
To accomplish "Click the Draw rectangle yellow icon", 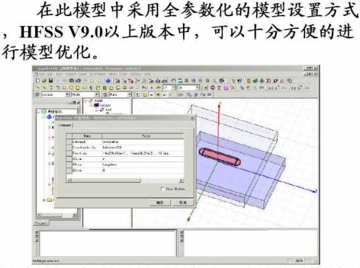I will click(64, 88).
